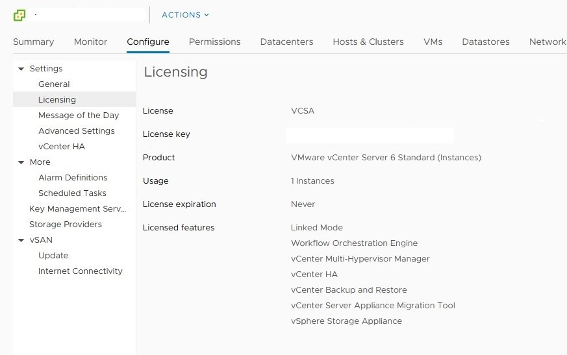Click vSphere Storage Appliance feature
The width and height of the screenshot is (567, 355).
click(x=346, y=321)
